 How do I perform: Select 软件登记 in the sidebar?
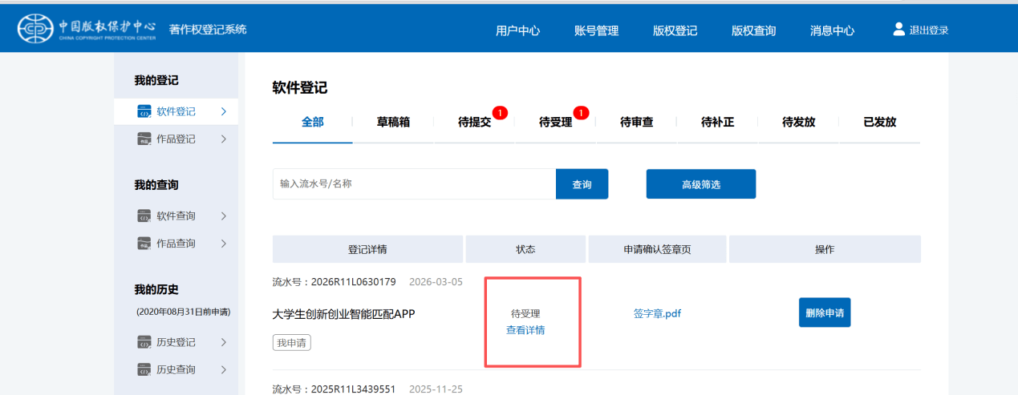(176, 111)
